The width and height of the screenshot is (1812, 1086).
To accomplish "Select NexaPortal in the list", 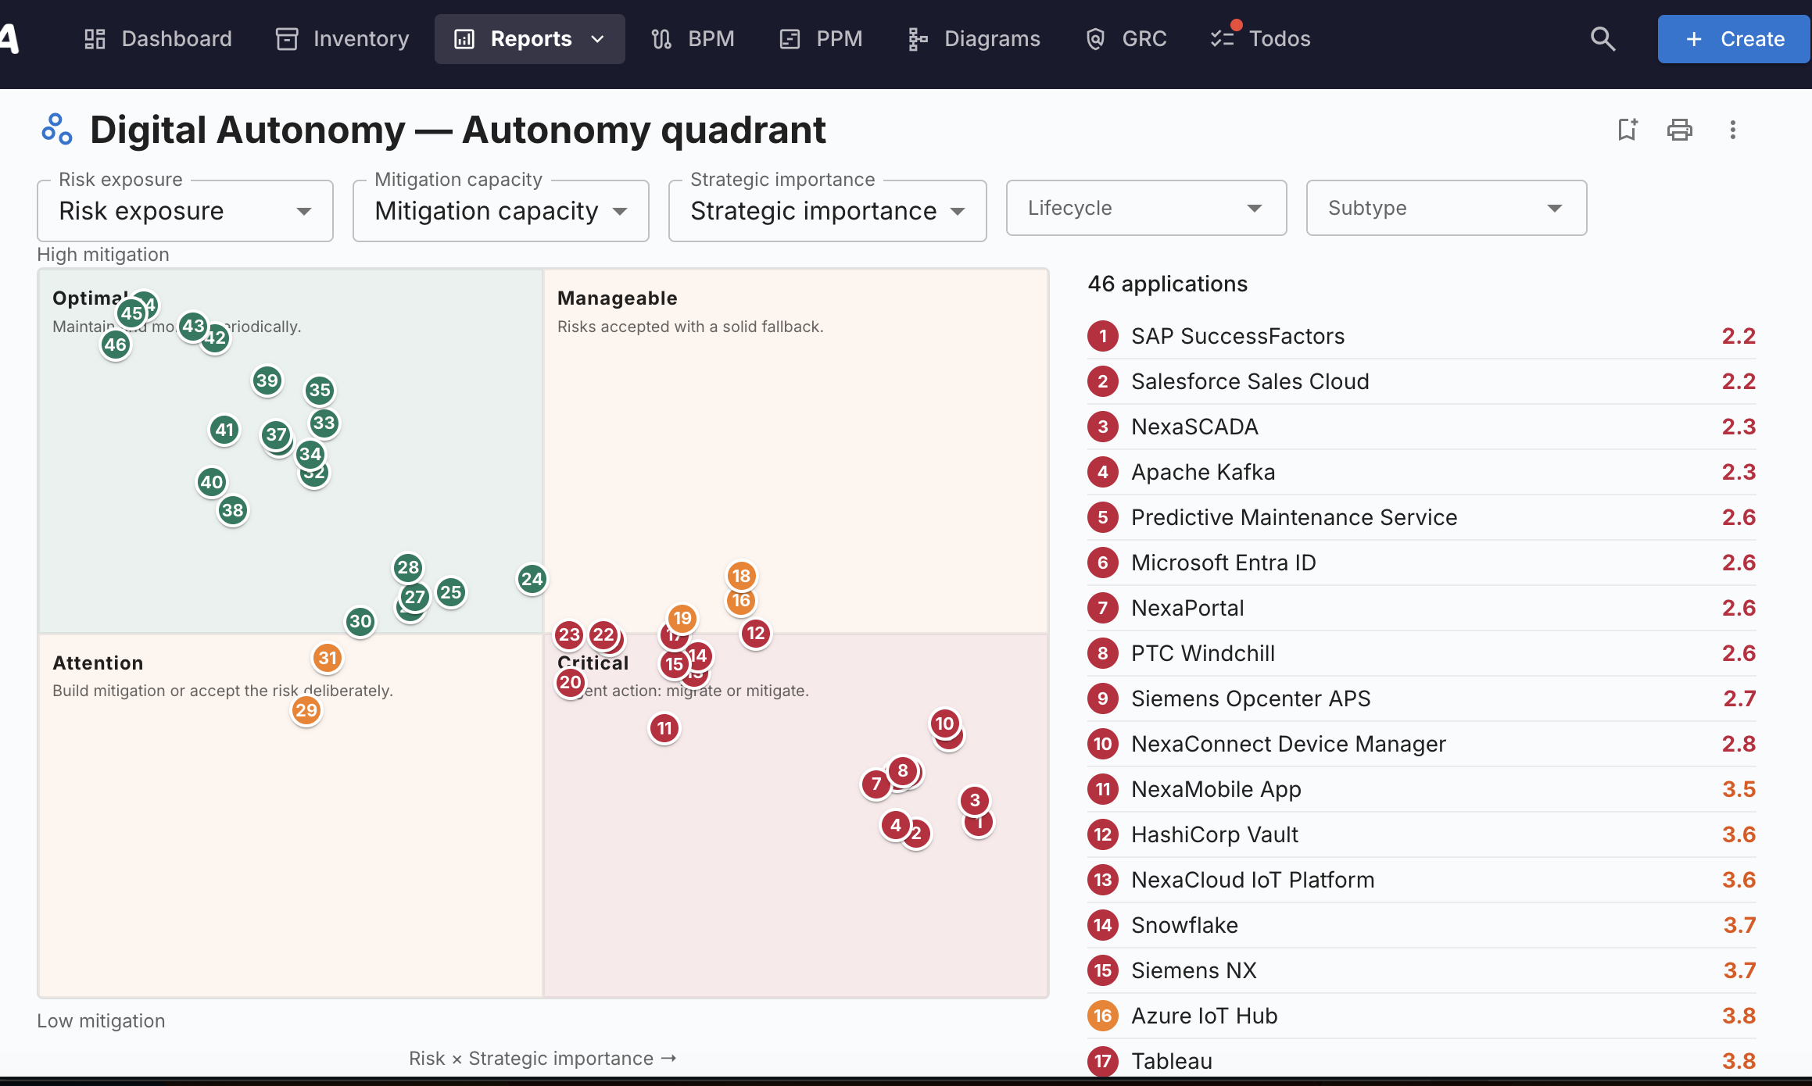I will pos(1421,608).
